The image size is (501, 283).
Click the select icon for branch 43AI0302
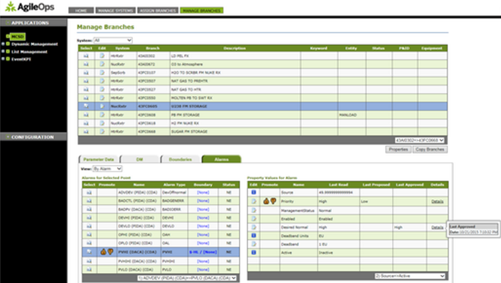click(86, 56)
